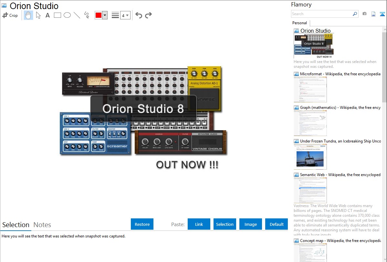
Task: Click the snapshot icon beside the main Orion Studio title
Action: pos(4,5)
